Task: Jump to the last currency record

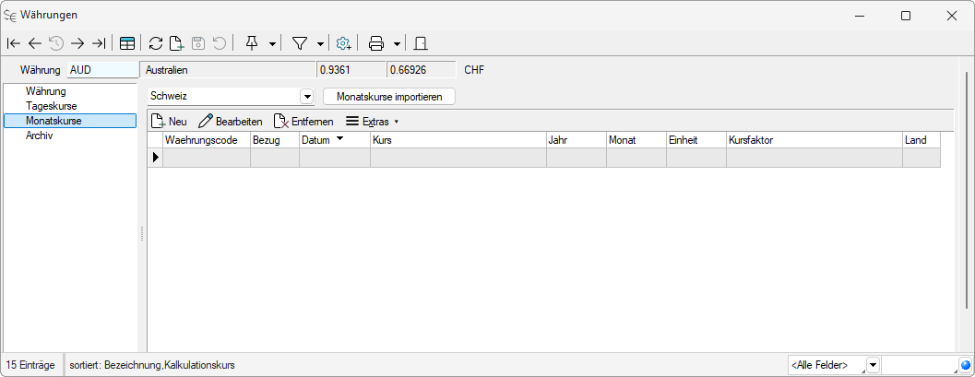Action: pos(99,43)
